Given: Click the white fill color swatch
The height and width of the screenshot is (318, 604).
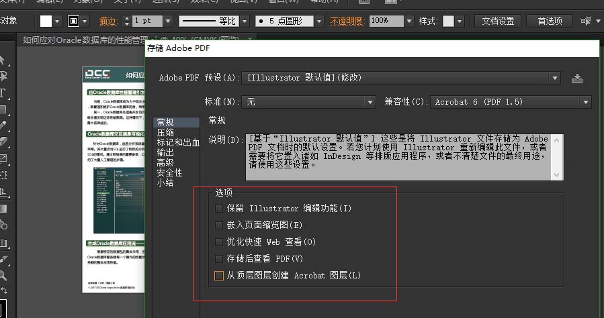Looking at the screenshot, I should (46, 21).
